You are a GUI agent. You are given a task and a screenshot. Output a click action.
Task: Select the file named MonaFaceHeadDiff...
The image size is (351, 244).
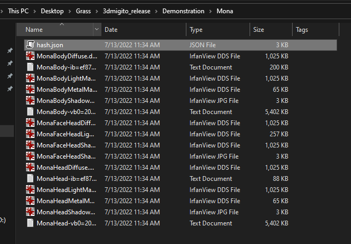tap(66, 123)
